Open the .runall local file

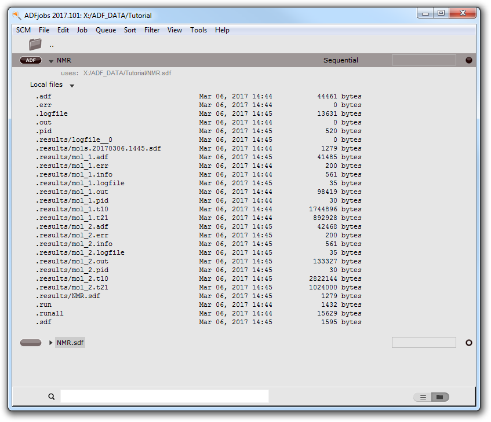tap(49, 314)
